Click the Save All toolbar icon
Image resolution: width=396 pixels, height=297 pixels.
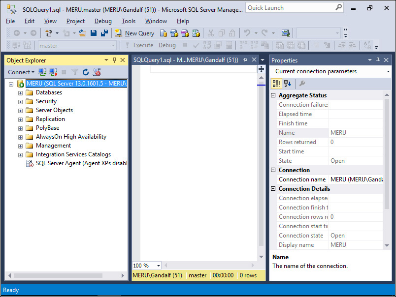[x=104, y=33]
